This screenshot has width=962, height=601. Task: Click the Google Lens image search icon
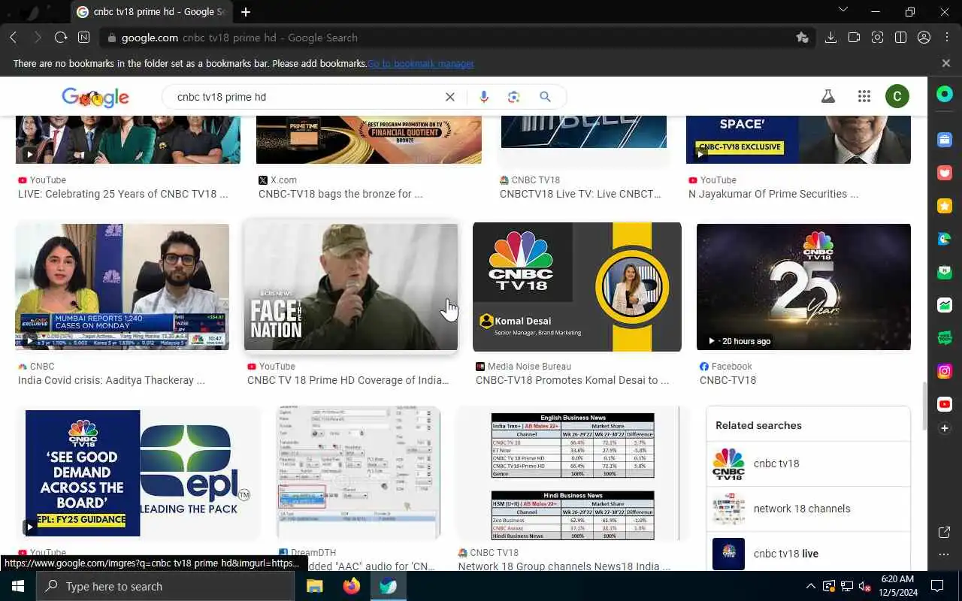(514, 97)
